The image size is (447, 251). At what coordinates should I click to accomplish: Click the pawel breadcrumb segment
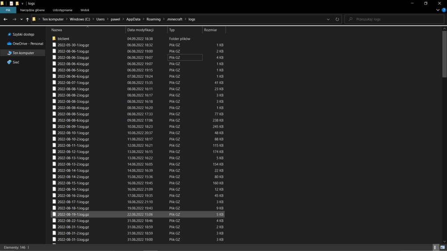(x=115, y=19)
